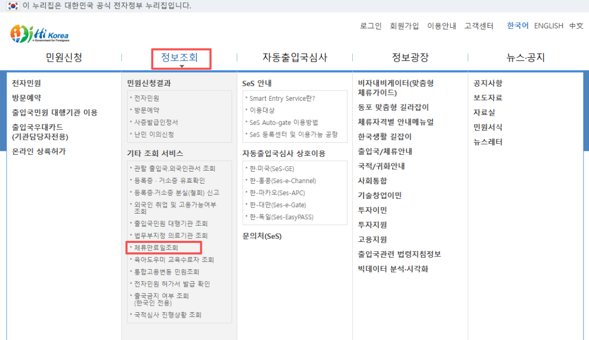Open 출입국민원 대행기관 이용

coord(55,112)
